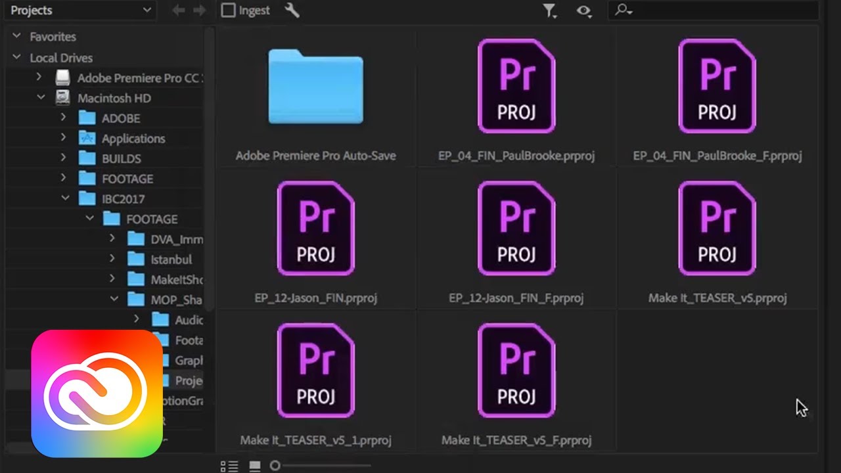Viewport: 841px width, 473px height.
Task: Select the IBC2017 folder icon
Action: pos(87,198)
